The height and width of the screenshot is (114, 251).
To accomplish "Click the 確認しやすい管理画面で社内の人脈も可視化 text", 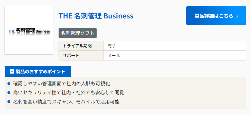I will pyautogui.click(x=61, y=84).
